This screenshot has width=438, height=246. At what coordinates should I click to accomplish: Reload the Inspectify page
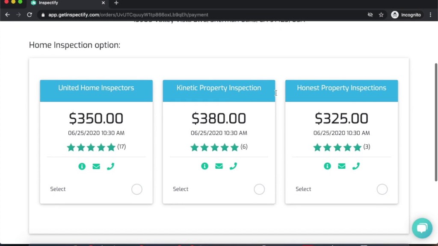pos(30,15)
